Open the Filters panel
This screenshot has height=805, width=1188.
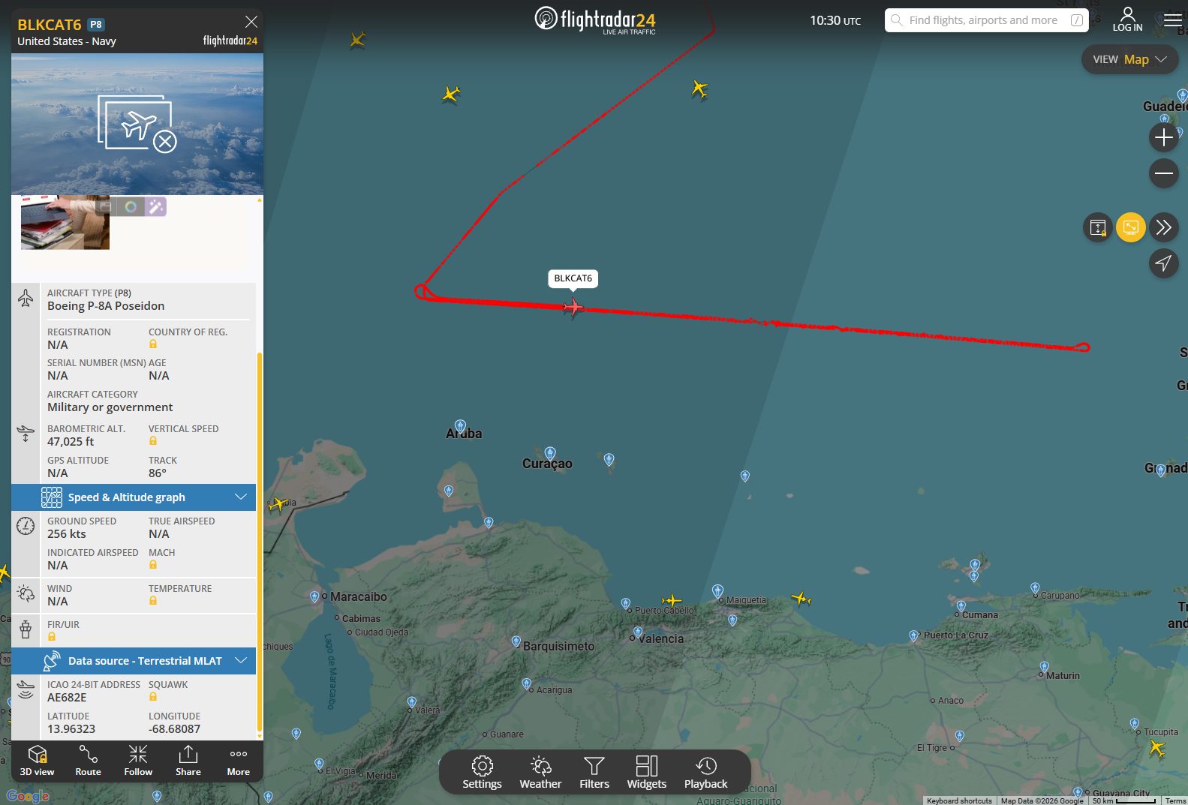594,772
